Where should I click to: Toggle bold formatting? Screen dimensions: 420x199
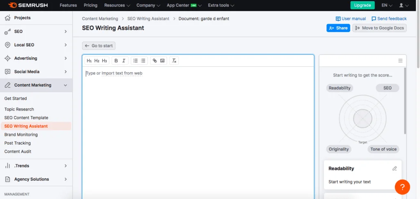tap(116, 61)
